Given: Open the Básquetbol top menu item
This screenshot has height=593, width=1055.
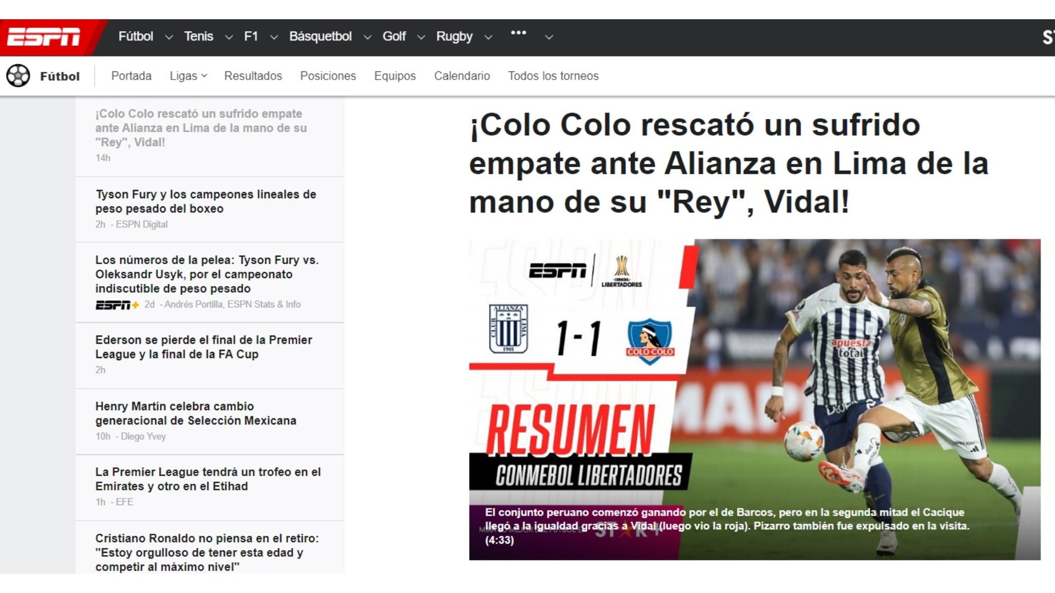Looking at the screenshot, I should coord(320,36).
